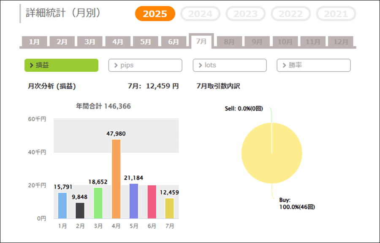
Task: Click the 年間合計 146,366 total text
Action: (103, 106)
